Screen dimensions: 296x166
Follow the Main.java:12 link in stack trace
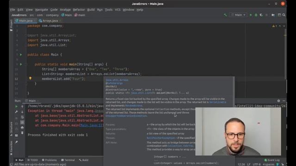[92, 125]
